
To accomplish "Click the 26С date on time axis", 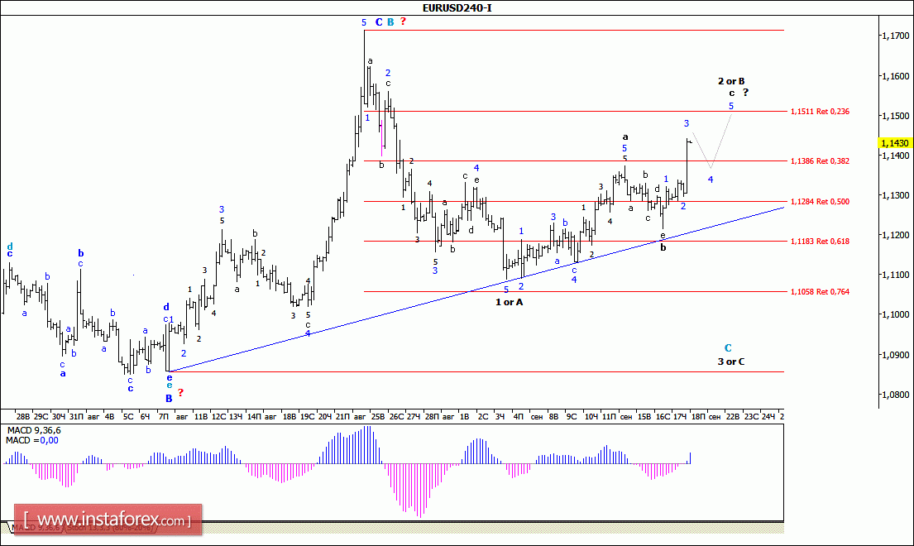I will pyautogui.click(x=396, y=417).
